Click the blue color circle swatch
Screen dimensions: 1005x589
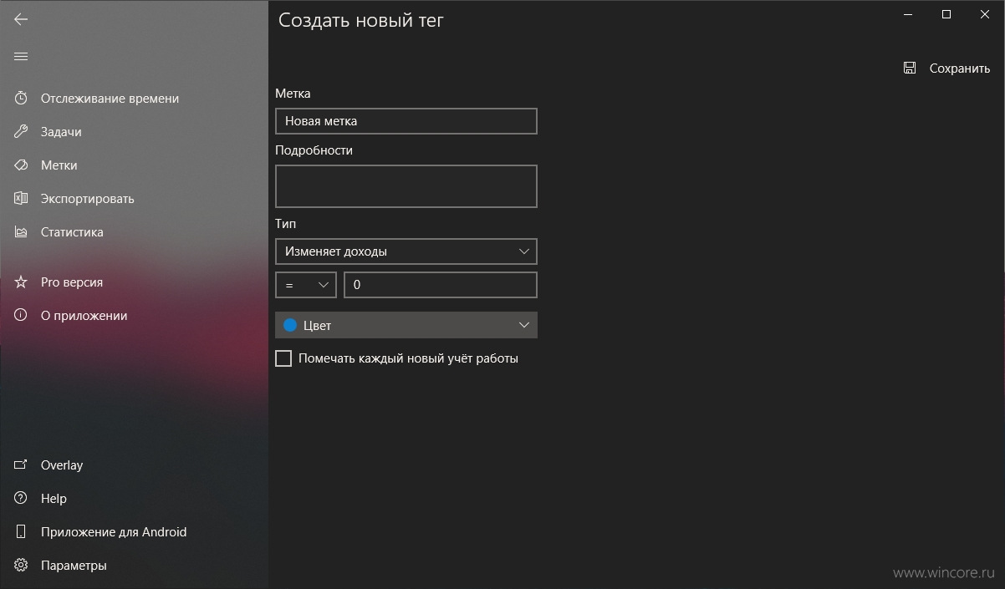pos(290,325)
